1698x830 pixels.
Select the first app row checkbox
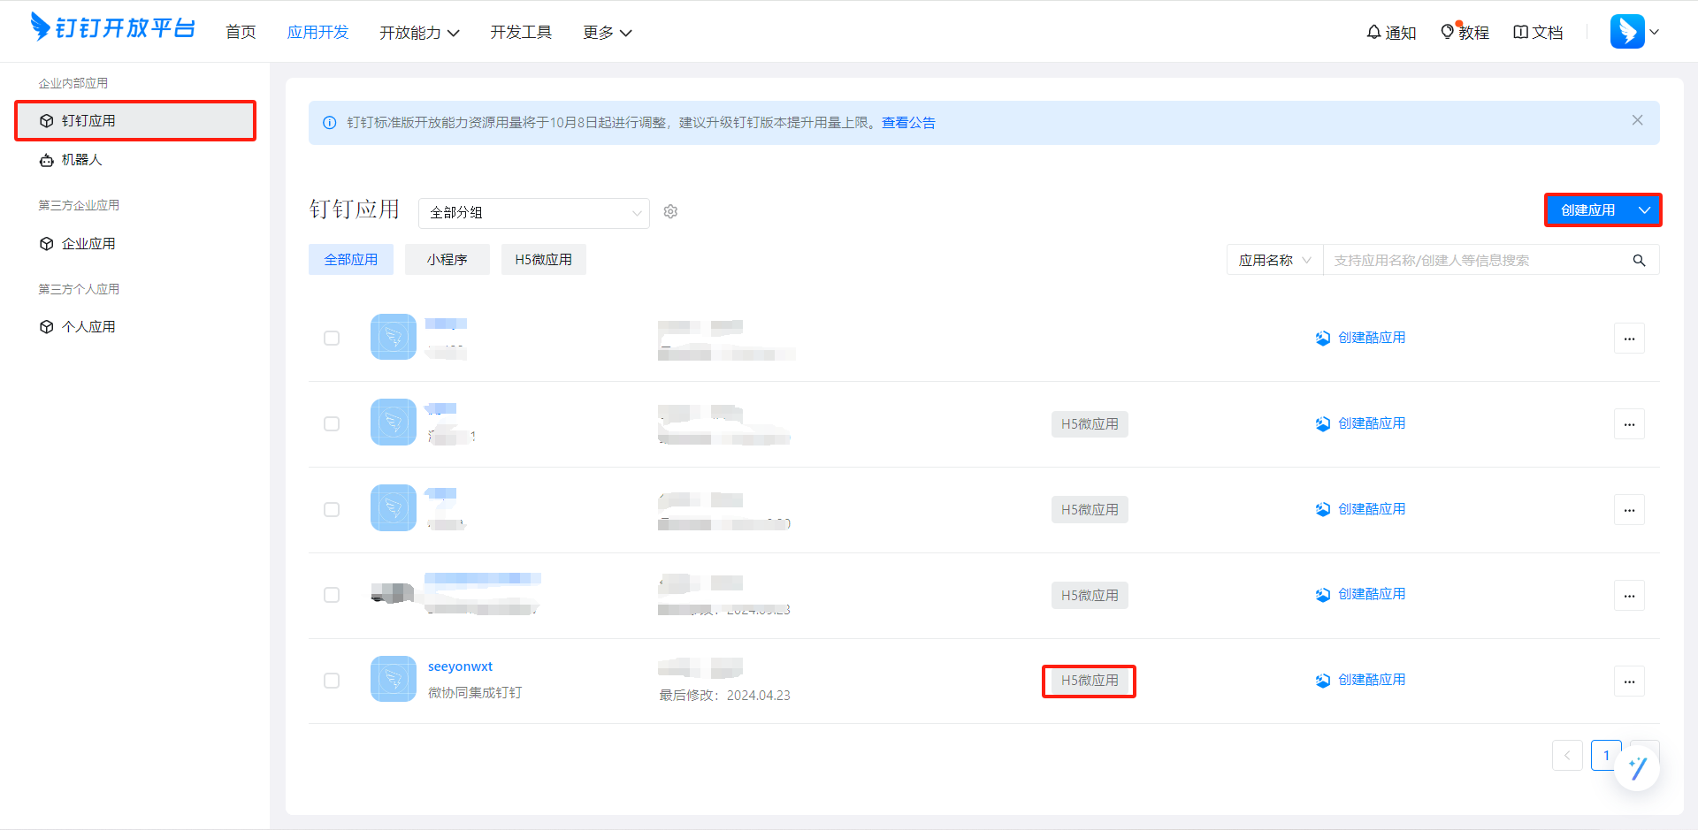pos(332,339)
